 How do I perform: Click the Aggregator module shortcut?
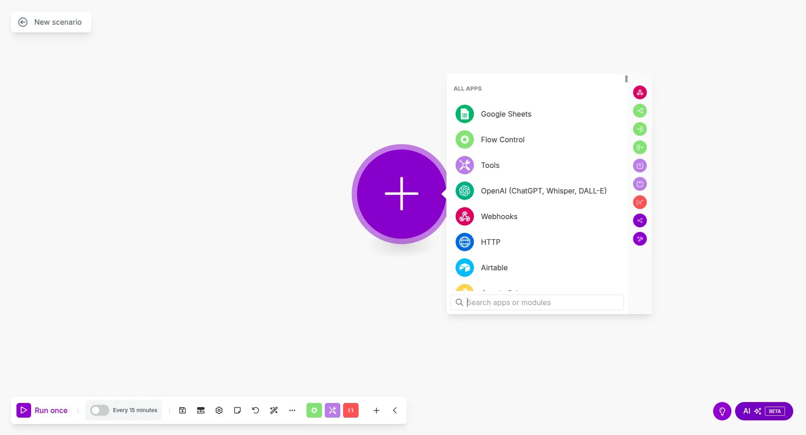[640, 147]
